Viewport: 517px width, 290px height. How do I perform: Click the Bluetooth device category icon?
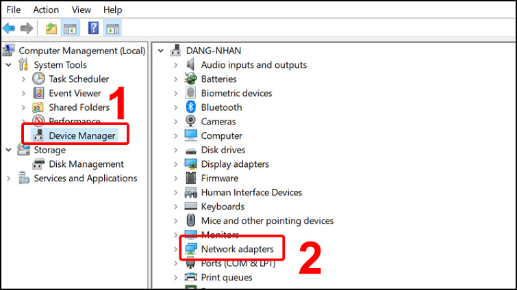(191, 107)
